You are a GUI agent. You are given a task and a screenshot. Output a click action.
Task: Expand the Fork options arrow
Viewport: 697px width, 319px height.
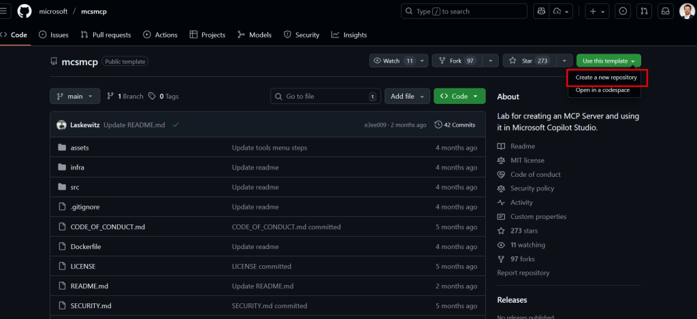[x=491, y=61]
